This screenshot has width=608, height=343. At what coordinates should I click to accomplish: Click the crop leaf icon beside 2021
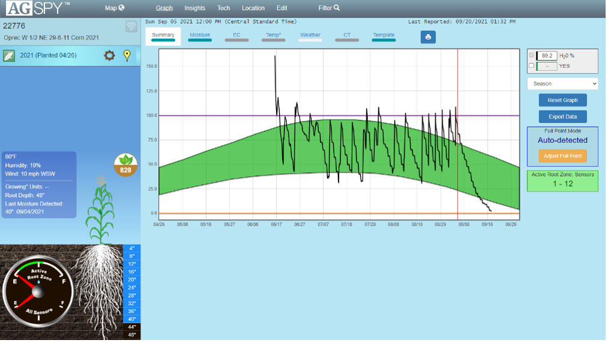[x=9, y=56]
